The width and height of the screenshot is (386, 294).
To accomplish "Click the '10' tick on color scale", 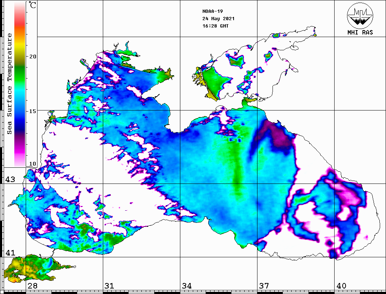I will [x=32, y=164].
